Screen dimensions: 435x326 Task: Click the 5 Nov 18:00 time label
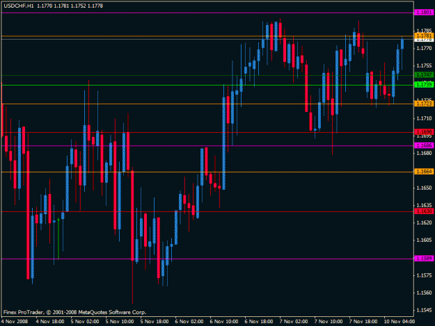click(155, 322)
